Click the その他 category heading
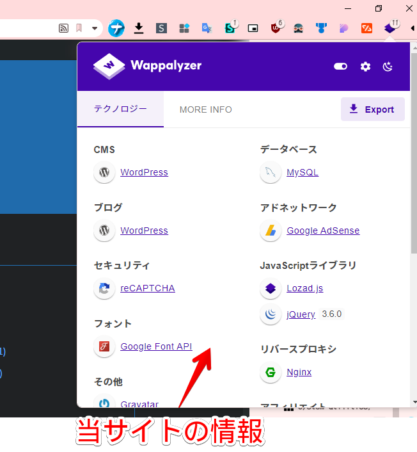This screenshot has width=417, height=452. click(109, 382)
